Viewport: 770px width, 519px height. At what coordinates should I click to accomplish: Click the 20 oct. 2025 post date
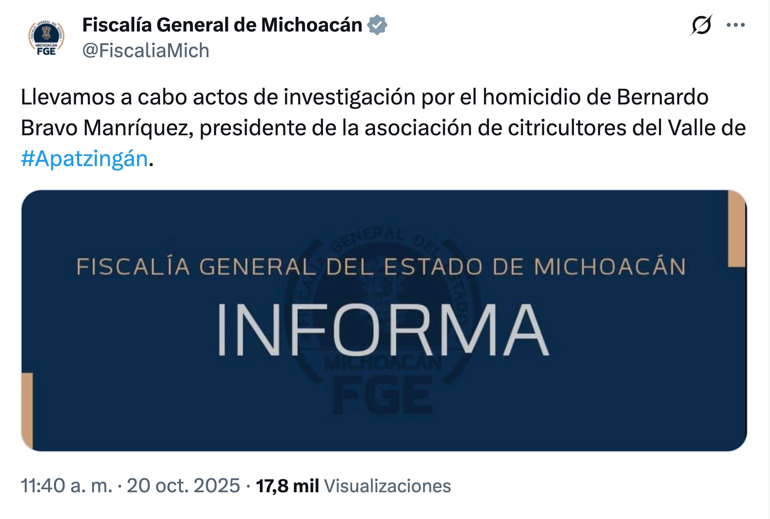coord(183,486)
